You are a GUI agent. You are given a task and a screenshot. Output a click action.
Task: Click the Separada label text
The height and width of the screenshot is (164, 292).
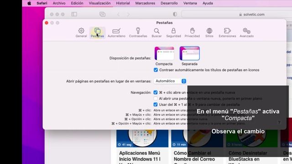click(x=190, y=64)
